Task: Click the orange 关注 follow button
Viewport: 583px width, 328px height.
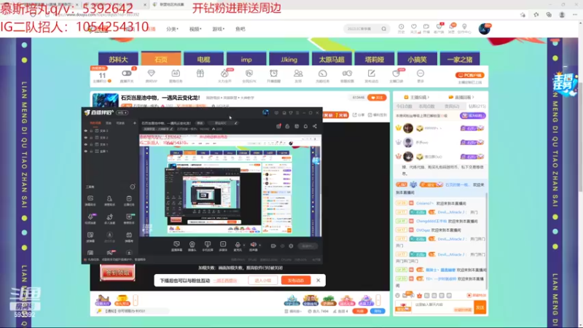Action: click(x=377, y=98)
